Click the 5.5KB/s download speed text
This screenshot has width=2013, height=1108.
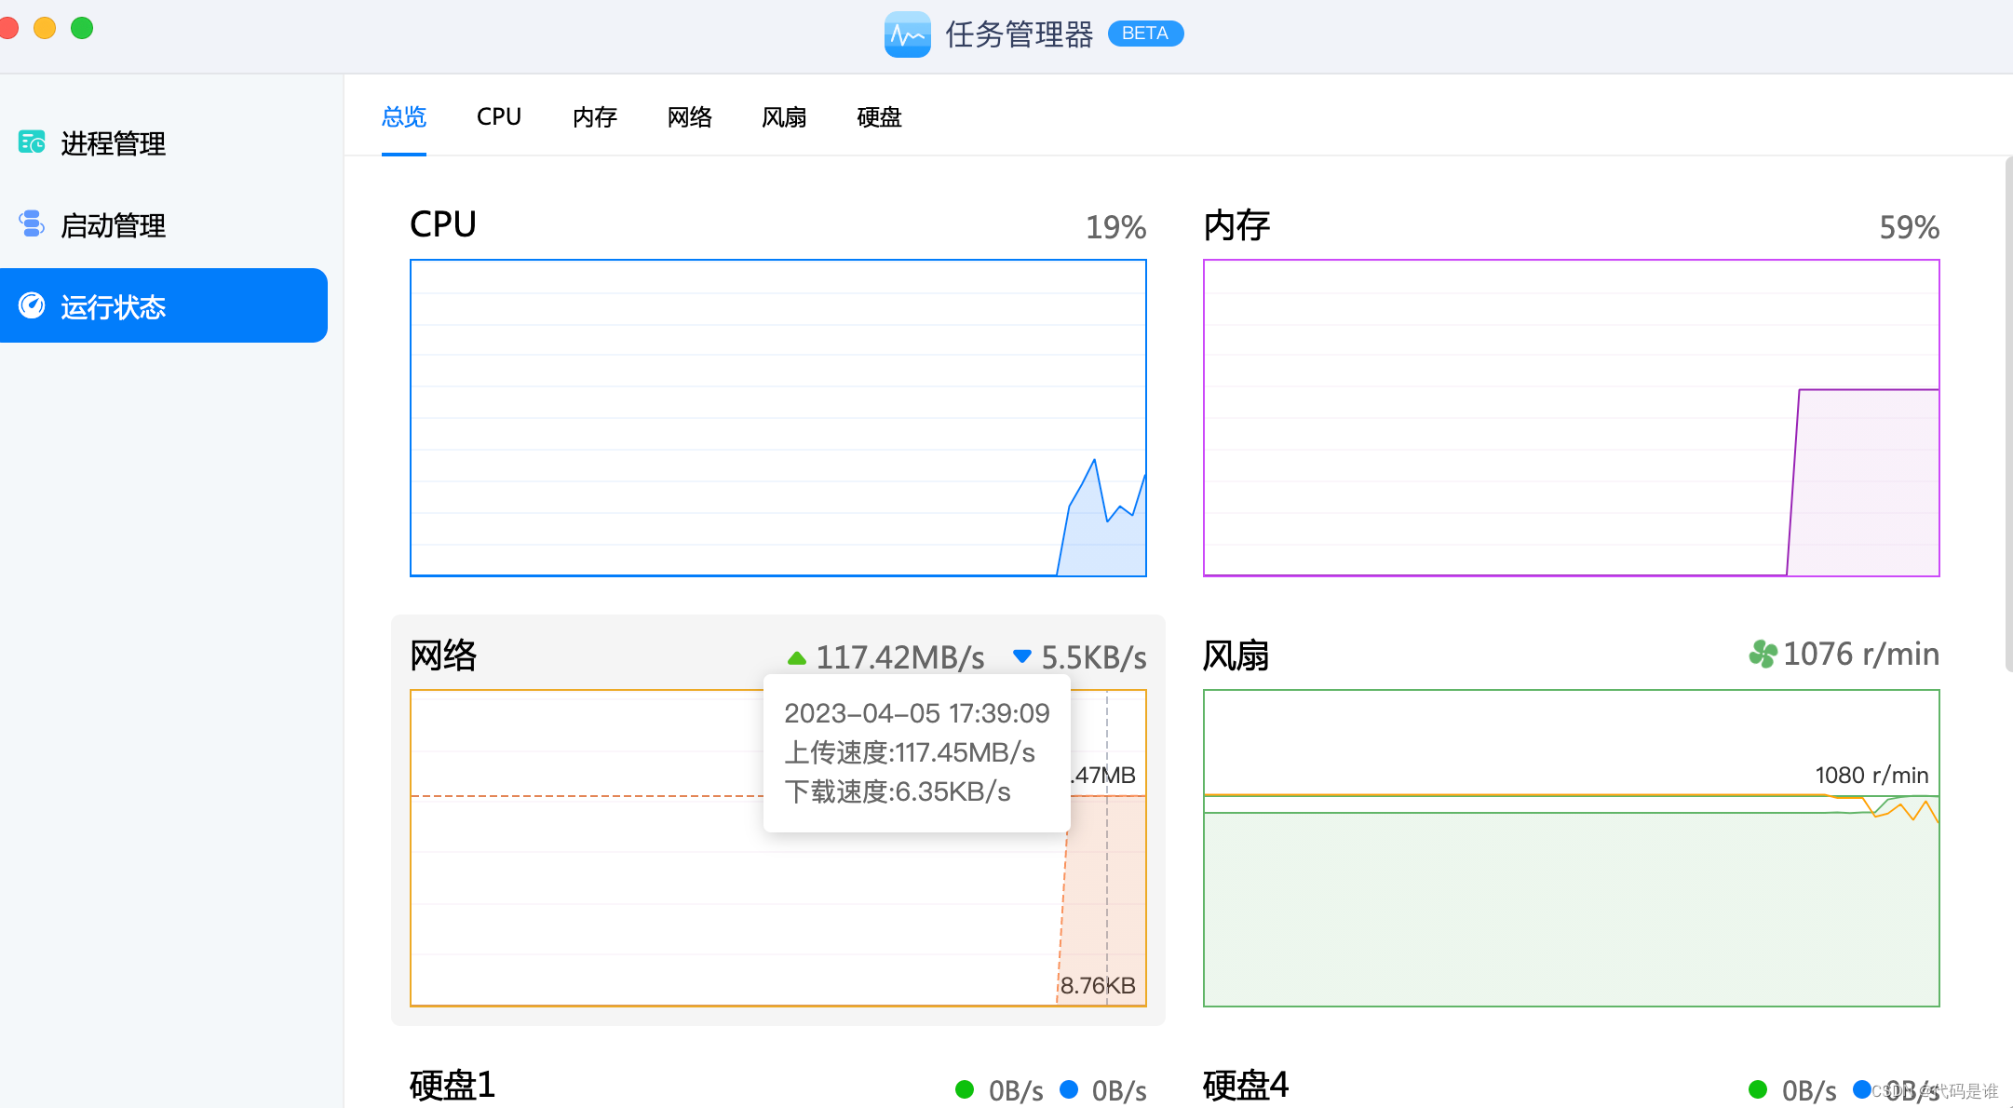[1094, 657]
